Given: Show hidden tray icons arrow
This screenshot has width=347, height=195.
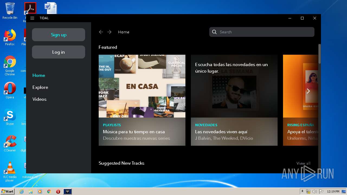Looking at the screenshot, I should 302,191.
